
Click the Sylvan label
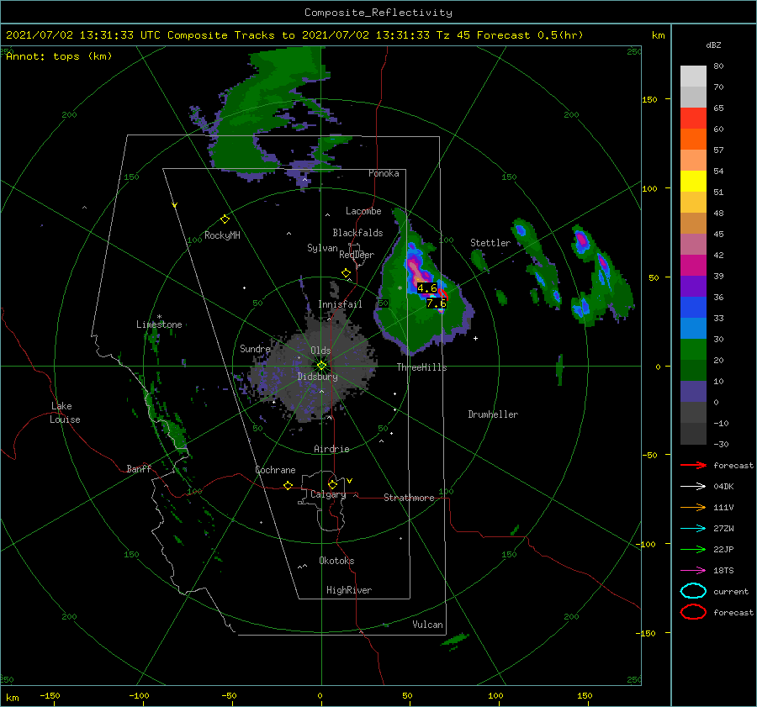point(322,248)
